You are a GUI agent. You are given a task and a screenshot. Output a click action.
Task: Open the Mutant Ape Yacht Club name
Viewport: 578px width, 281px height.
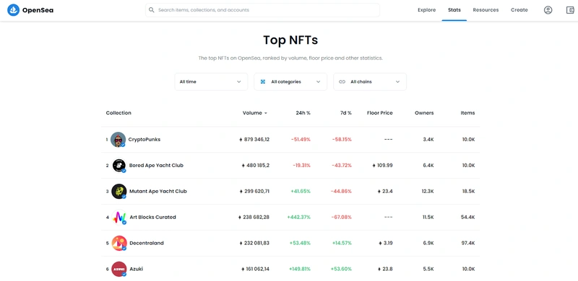(158, 191)
